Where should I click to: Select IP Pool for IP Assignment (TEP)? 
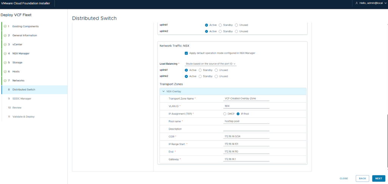click(x=238, y=114)
